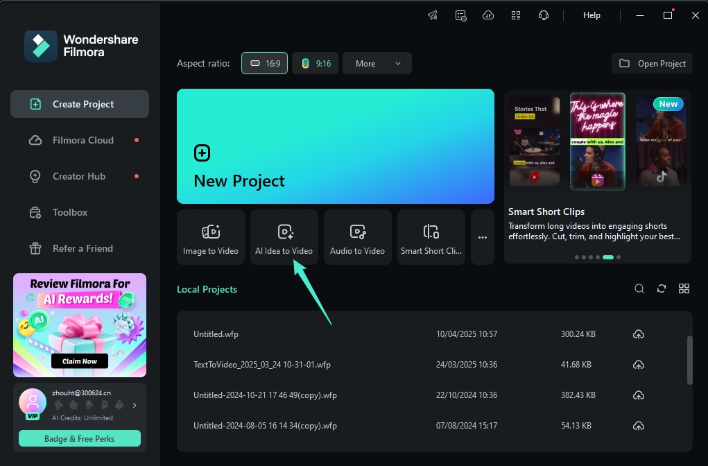
Task: Open the task list icon in title bar
Action: pyautogui.click(x=460, y=15)
